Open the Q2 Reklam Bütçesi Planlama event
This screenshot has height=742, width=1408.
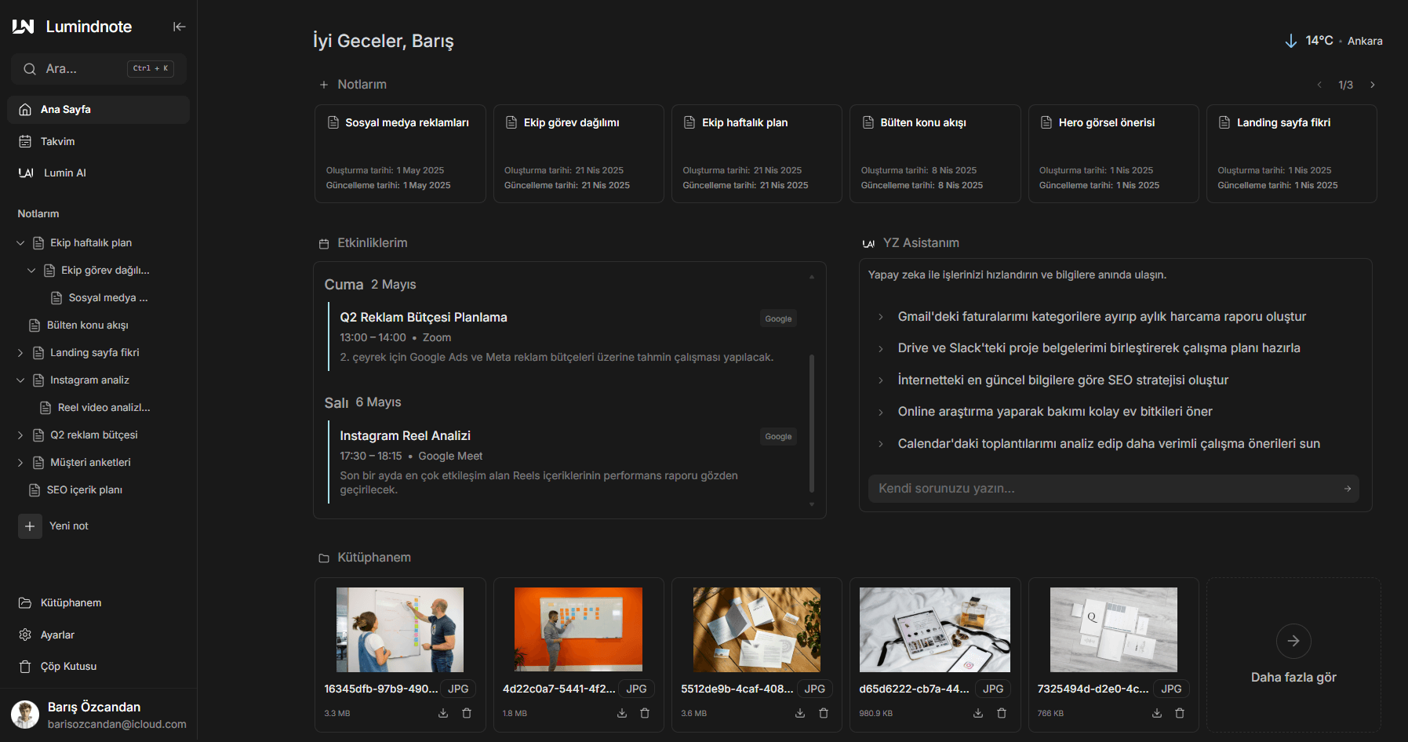tap(424, 318)
